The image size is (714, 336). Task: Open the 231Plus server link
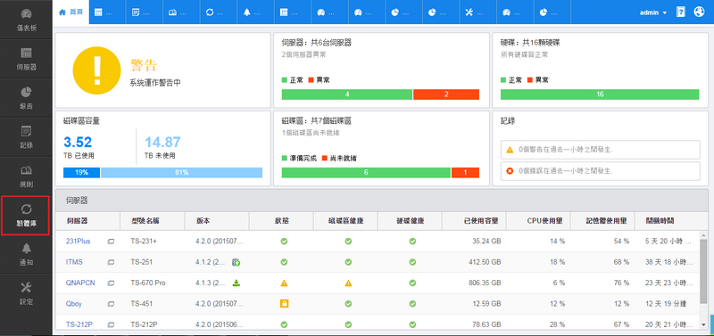(x=78, y=242)
